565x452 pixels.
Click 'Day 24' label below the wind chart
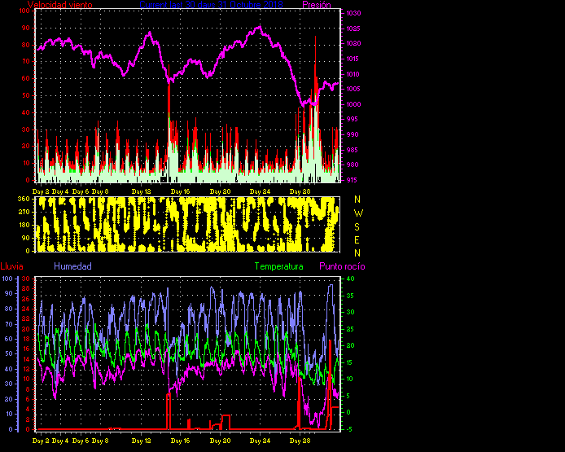tap(260, 191)
